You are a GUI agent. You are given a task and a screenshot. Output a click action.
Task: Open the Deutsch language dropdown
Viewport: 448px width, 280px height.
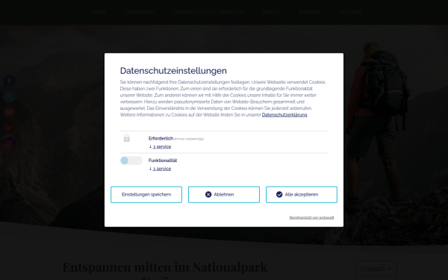376,269
